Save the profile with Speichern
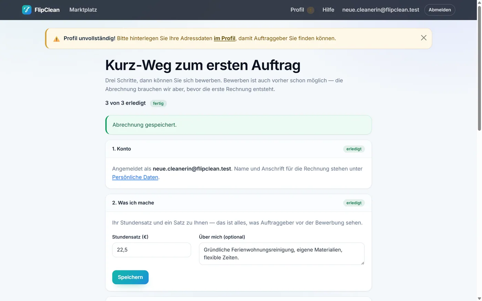 (130, 277)
